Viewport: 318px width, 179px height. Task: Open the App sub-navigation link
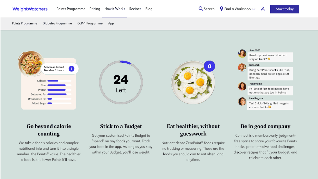click(111, 23)
